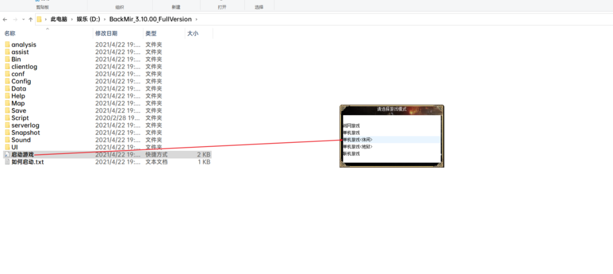
Task: Select the analysis folder icon
Action: point(7,45)
